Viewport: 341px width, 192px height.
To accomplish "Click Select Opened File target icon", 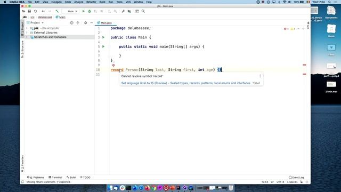I will click(71, 22).
